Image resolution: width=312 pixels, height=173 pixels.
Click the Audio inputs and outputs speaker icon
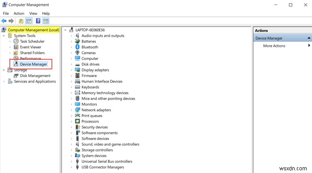(x=78, y=36)
